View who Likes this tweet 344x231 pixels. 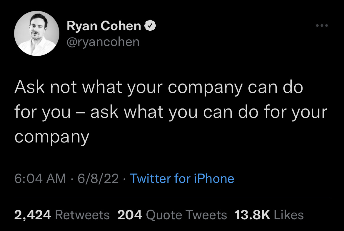[x=288, y=215]
